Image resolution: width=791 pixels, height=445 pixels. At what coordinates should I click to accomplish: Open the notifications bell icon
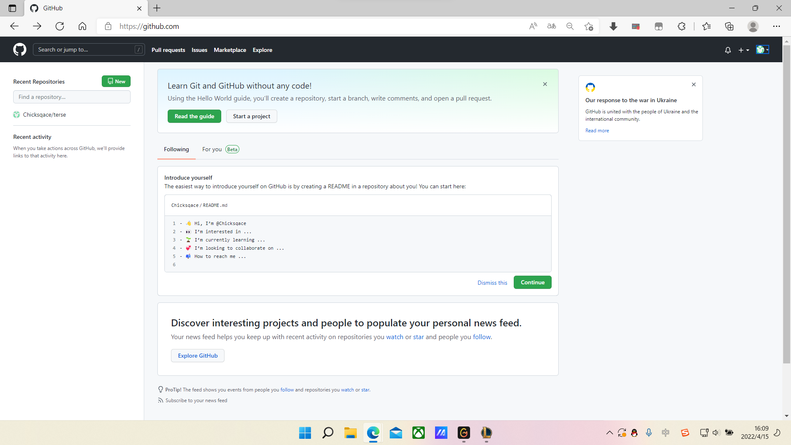(728, 50)
